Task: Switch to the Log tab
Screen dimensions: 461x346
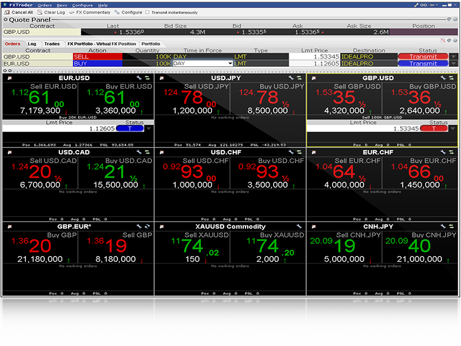Action: pos(32,44)
